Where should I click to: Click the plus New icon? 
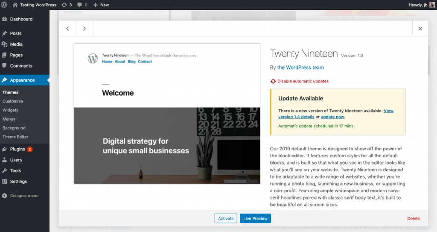[x=95, y=5]
